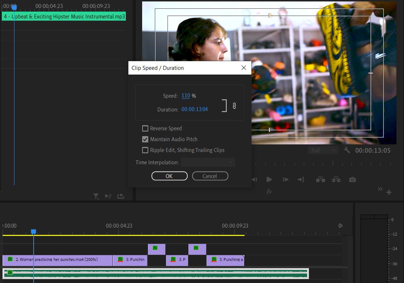Open the Full playback resolution dropdown
The image size is (404, 283).
click(x=323, y=150)
